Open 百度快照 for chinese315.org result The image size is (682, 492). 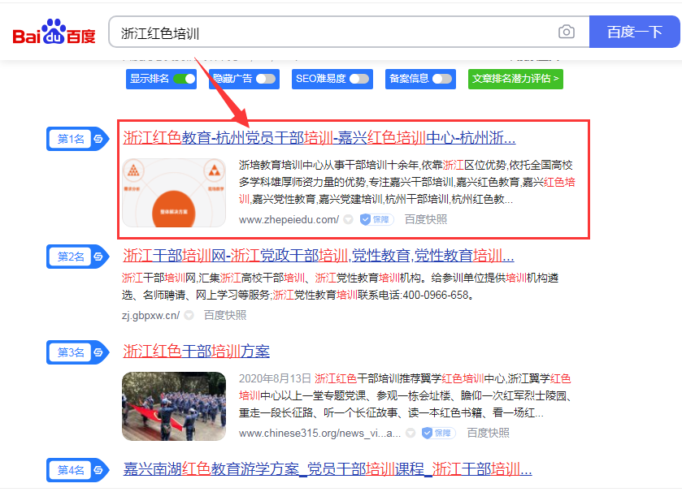coord(488,433)
